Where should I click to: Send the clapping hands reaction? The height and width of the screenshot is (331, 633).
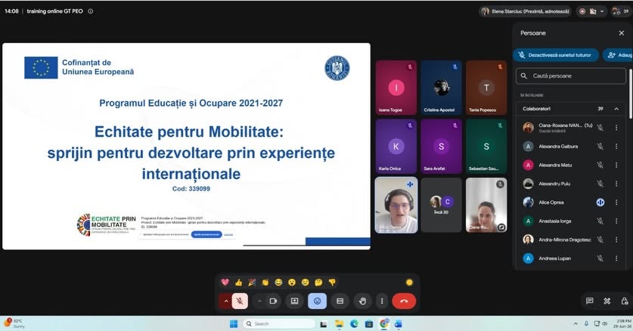pyautogui.click(x=265, y=282)
